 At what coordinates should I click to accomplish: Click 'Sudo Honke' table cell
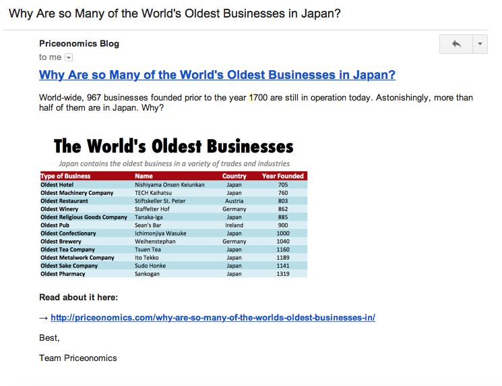point(150,265)
